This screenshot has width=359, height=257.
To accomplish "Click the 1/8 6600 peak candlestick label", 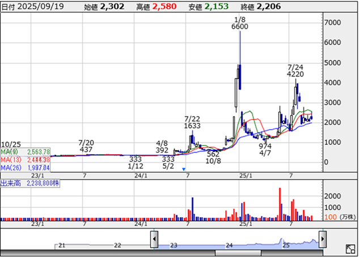I will pos(240,24).
